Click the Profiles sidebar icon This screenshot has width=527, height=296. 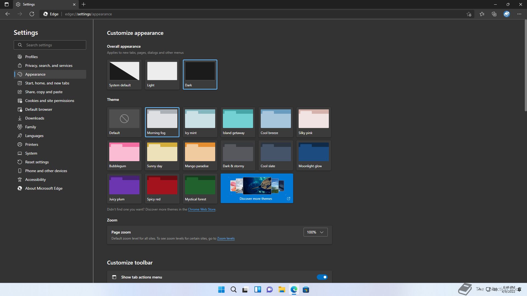pos(20,57)
